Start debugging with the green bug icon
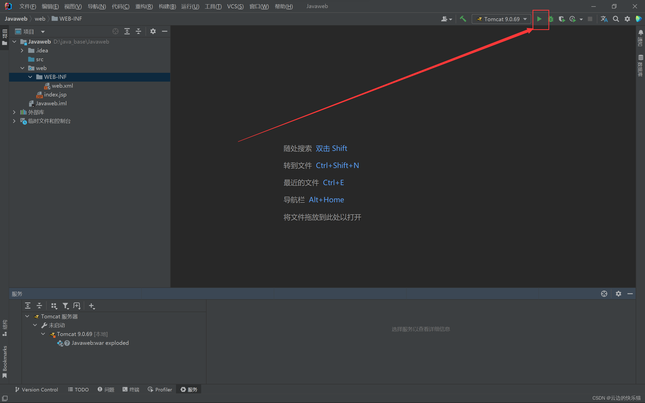This screenshot has width=645, height=403. [551, 19]
